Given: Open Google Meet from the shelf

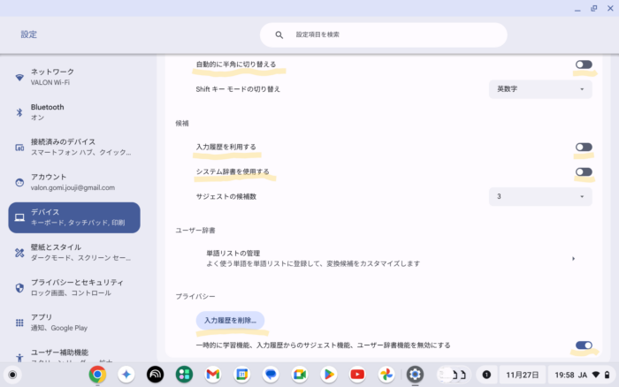Looking at the screenshot, I should pos(299,375).
